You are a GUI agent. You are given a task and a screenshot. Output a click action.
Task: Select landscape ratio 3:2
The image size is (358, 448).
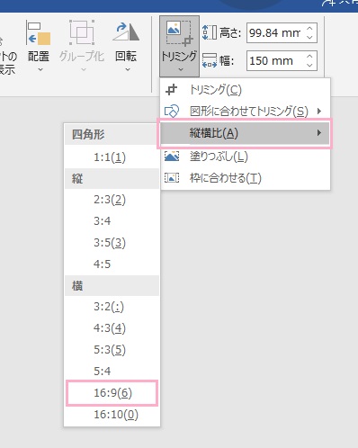tap(112, 307)
